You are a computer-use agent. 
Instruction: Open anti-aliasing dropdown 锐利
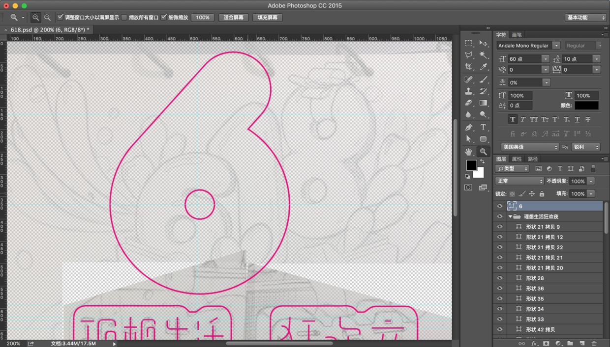tap(585, 147)
